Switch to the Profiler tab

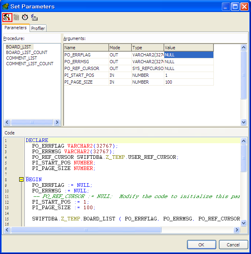tap(38, 28)
